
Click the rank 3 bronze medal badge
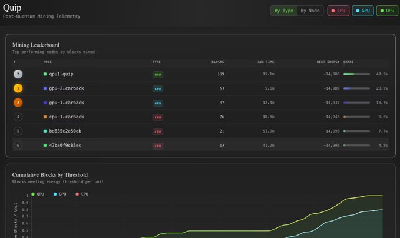(18, 103)
